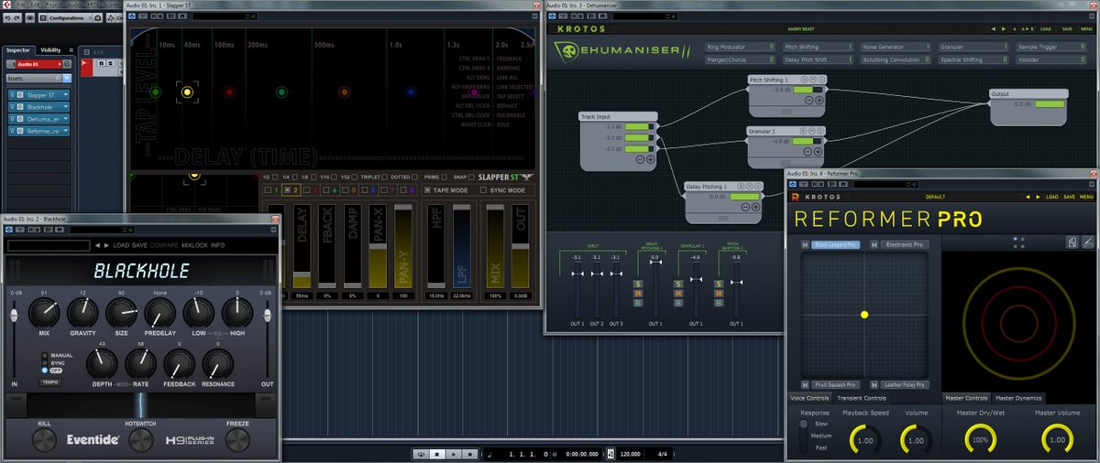1100x463 pixels.
Task: Click the Blackhole PREDELAY knob
Action: (x=159, y=314)
